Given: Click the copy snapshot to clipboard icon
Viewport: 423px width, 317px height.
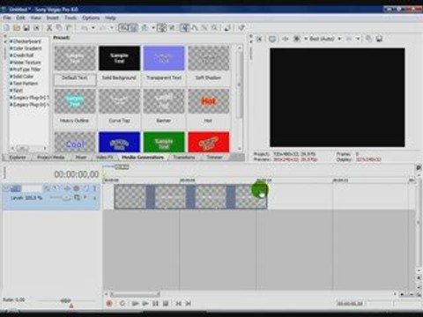Looking at the screenshot, I should 368,39.
